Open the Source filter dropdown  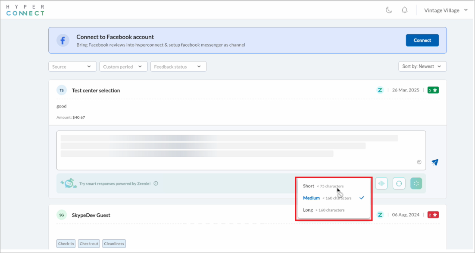72,66
